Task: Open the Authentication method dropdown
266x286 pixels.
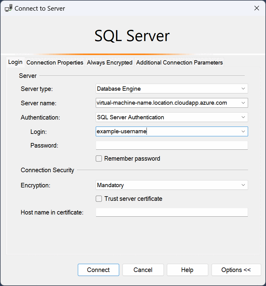Action: [243, 117]
